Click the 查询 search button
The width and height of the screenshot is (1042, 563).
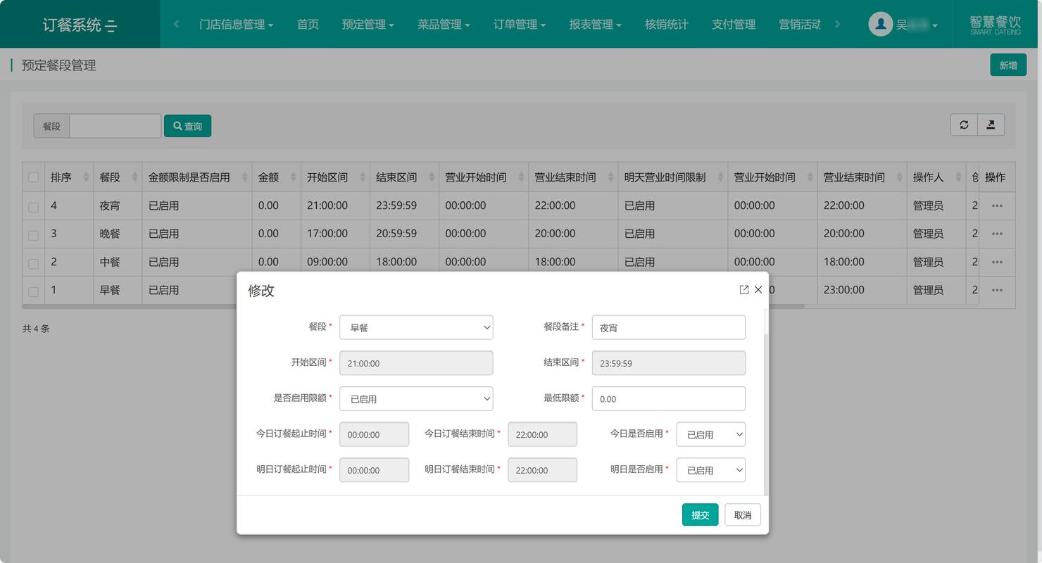(187, 126)
